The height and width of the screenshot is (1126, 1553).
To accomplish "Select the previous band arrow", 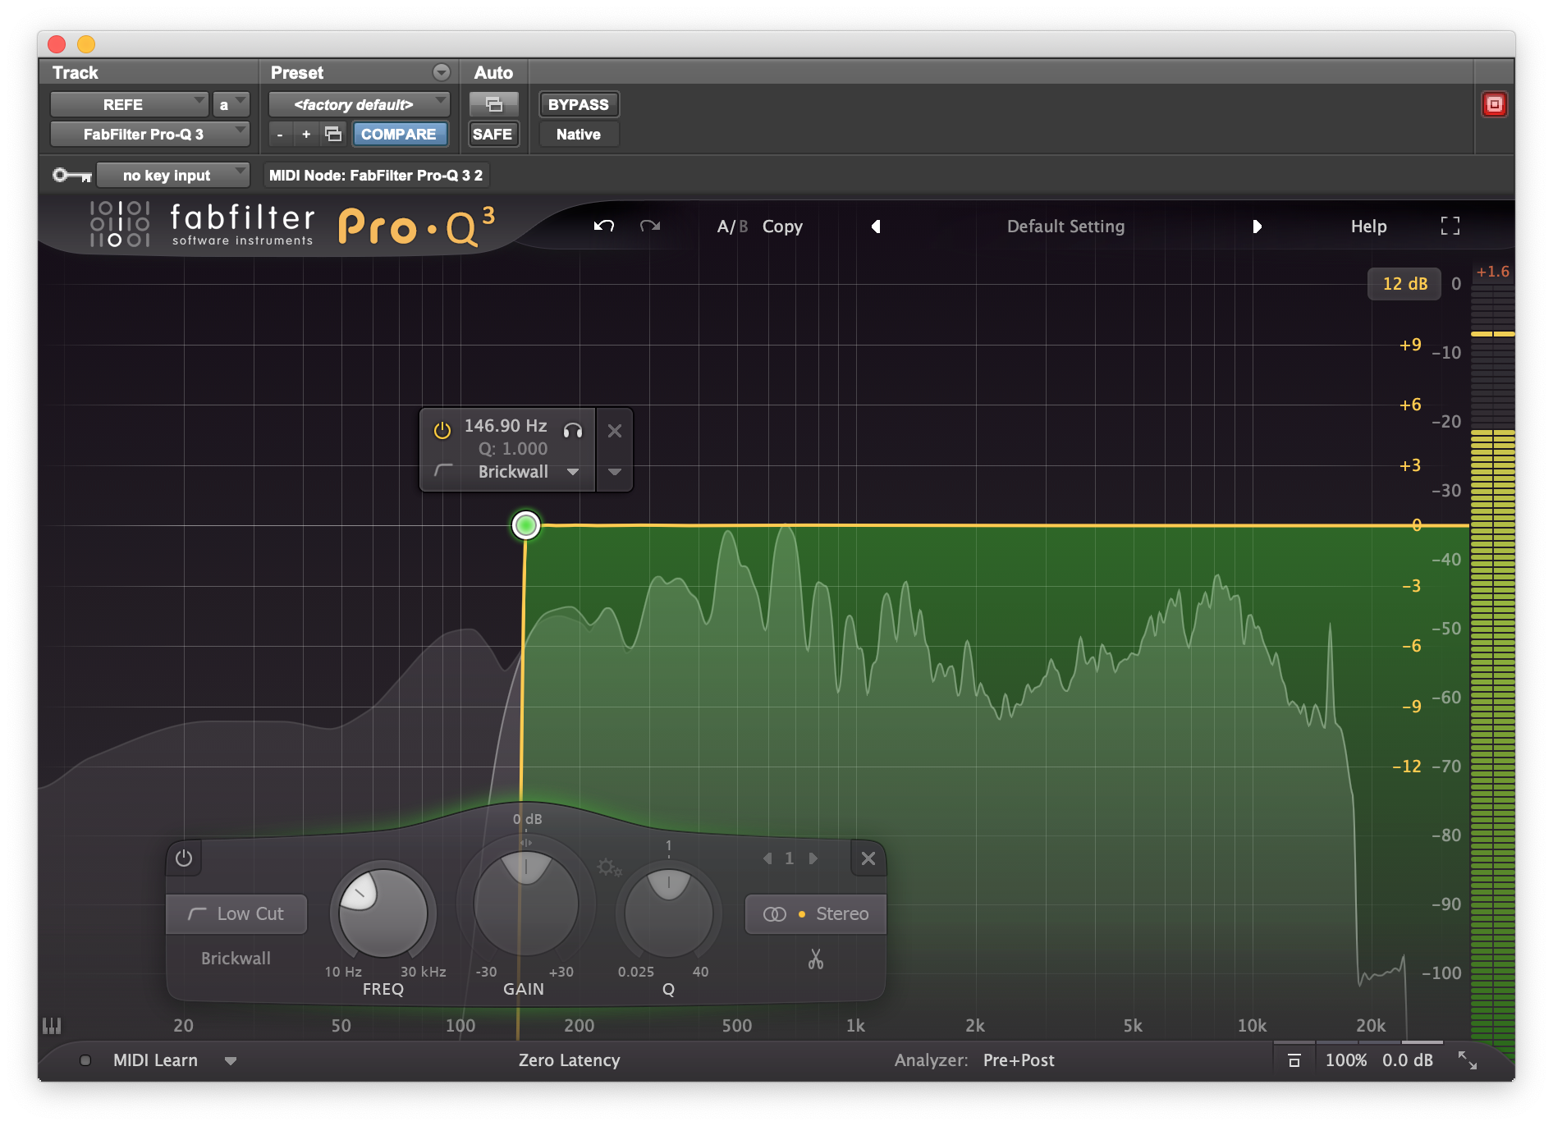I will coord(767,858).
